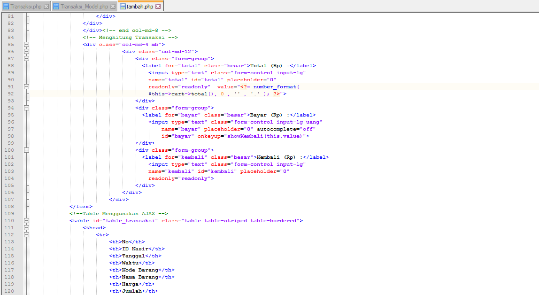This screenshot has width=539, height=295.
Task: Click 'showKembali(this.value)' handler text
Action: pos(265,136)
